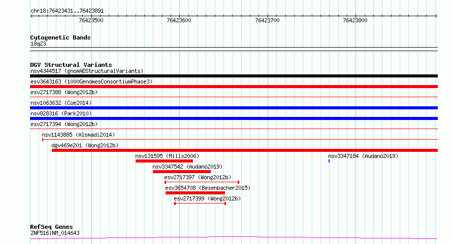452x244 pixels.
Task: Click the dgv469e201 (Wong2012b) label
Action: tap(85, 145)
